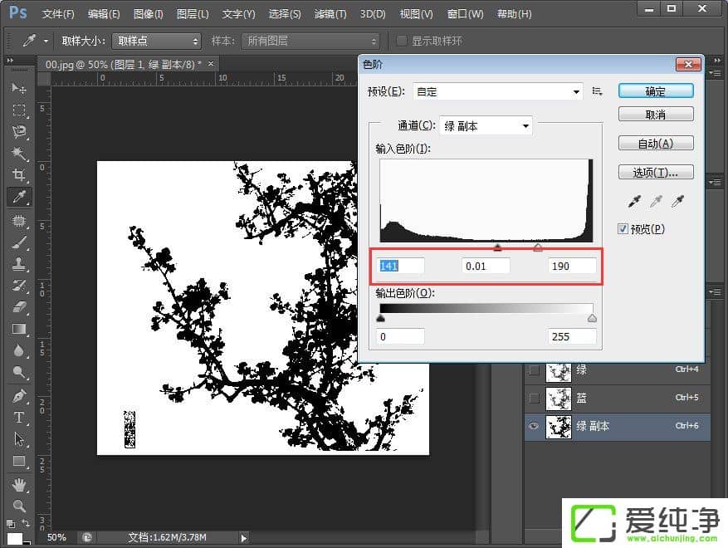Click the black point eyedropper in Levels

pyautogui.click(x=635, y=202)
